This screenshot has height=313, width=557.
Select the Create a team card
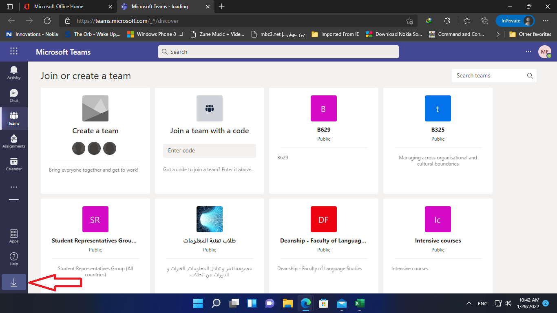pyautogui.click(x=95, y=140)
